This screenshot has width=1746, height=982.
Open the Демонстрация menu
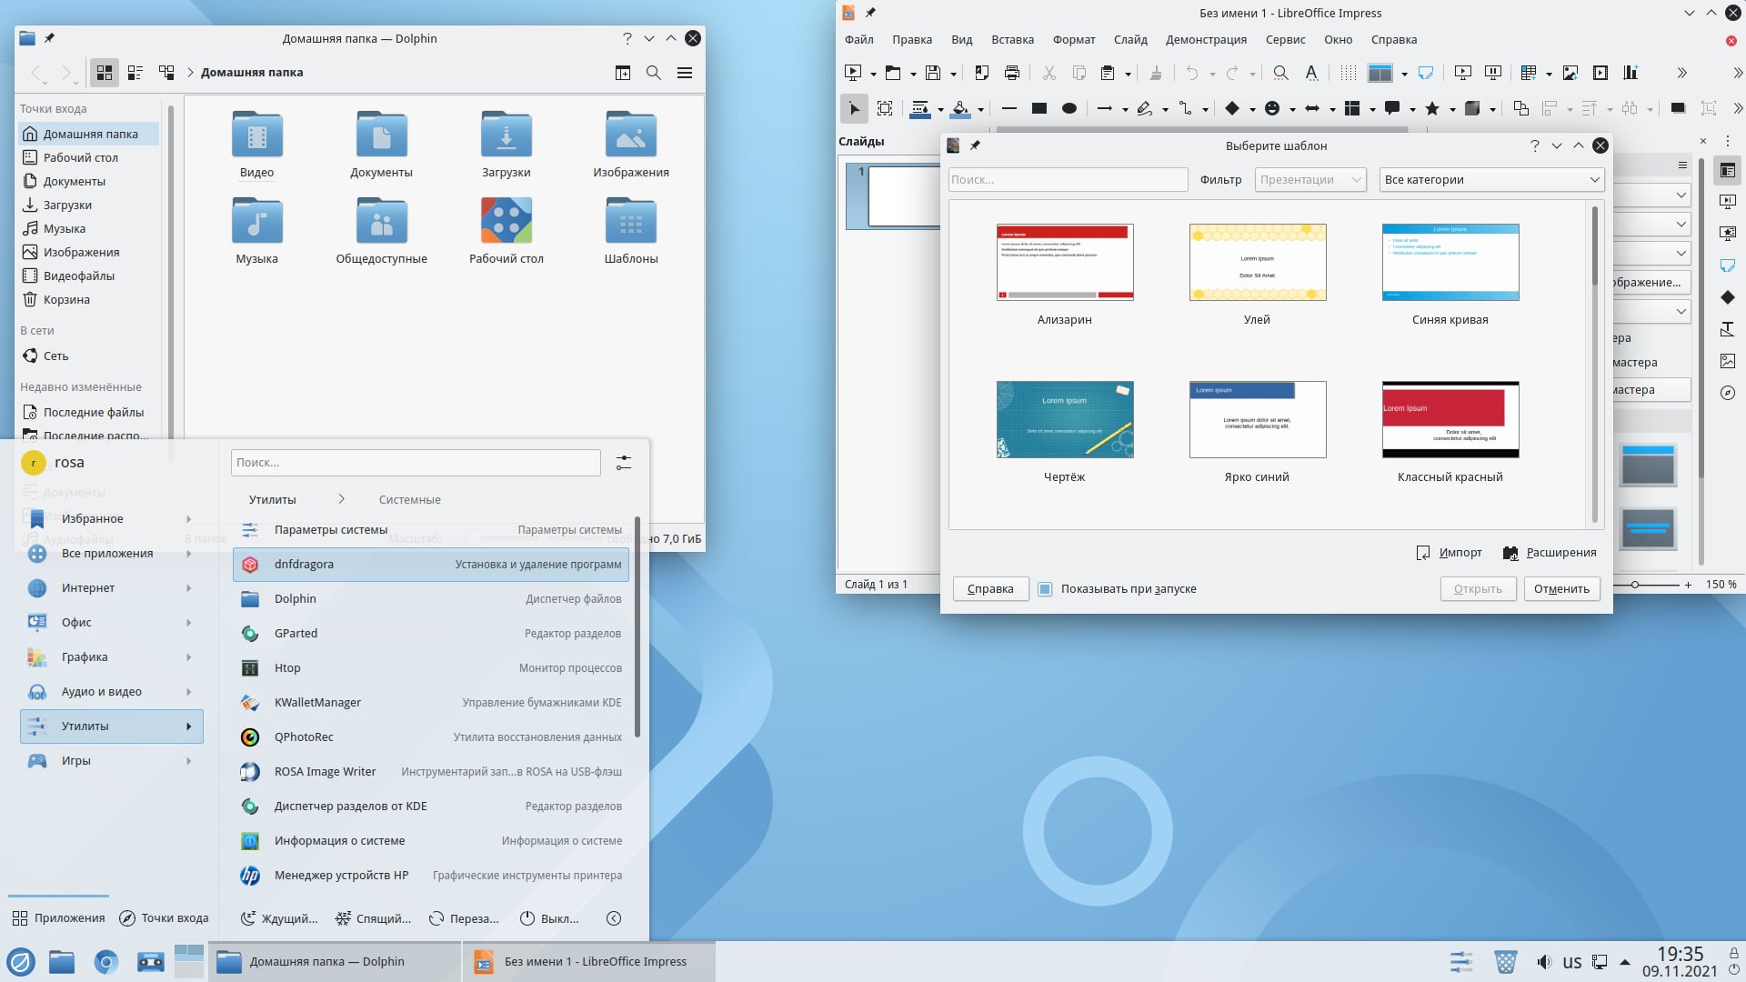1206,40
